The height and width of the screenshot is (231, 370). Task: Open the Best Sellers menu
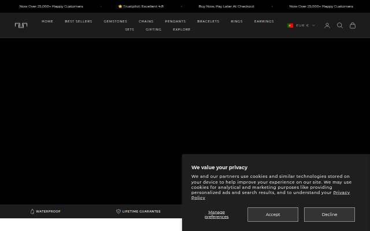[x=79, y=21]
